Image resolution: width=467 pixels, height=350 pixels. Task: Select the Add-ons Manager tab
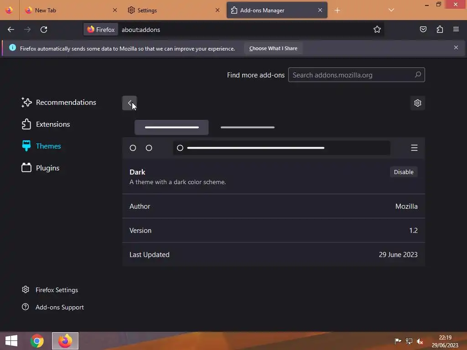(277, 10)
